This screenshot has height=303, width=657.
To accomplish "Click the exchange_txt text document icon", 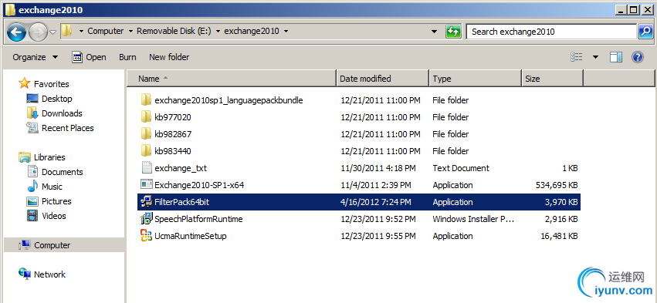I will (x=146, y=168).
